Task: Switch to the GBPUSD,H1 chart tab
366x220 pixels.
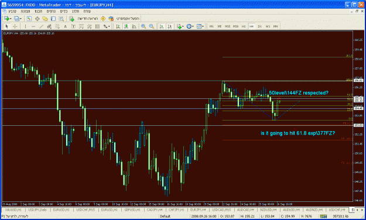Action: click(x=132, y=209)
